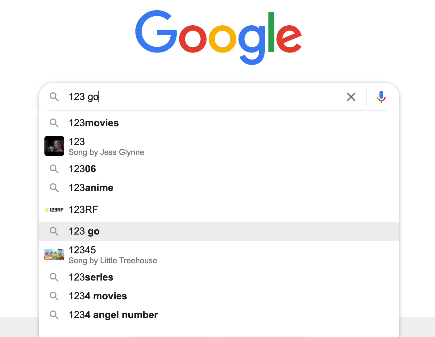The image size is (435, 337).
Task: Select 123 Song by Jess Glynne
Action: [x=219, y=146]
